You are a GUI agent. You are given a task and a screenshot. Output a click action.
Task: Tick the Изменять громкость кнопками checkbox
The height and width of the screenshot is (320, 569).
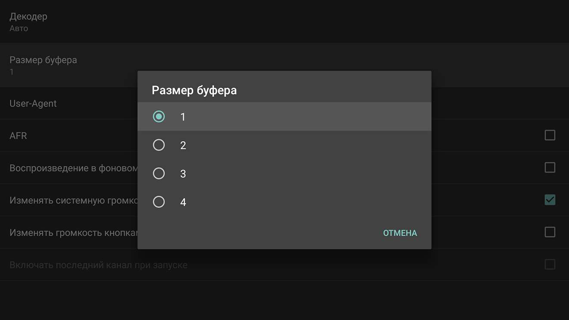[x=550, y=232]
